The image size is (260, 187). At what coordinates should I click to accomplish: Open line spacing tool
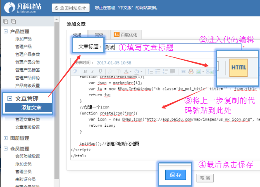(165, 71)
